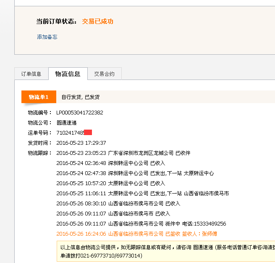Click the red redaction block on waybill number
Viewport: 275px width, 263px height.
(x=88, y=133)
